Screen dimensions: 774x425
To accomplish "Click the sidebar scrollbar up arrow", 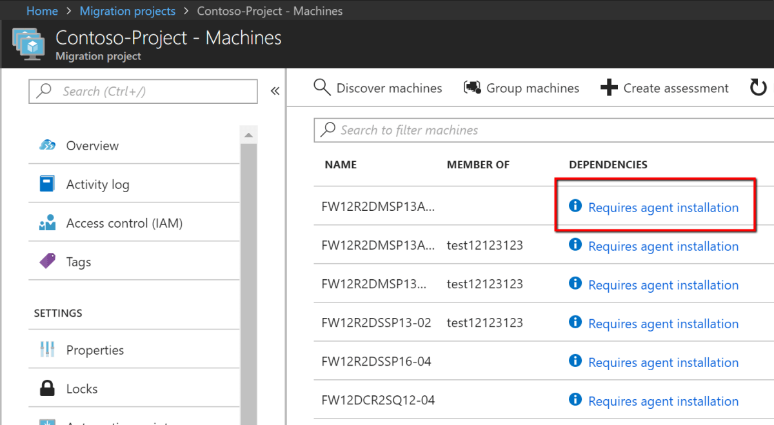I will [248, 135].
